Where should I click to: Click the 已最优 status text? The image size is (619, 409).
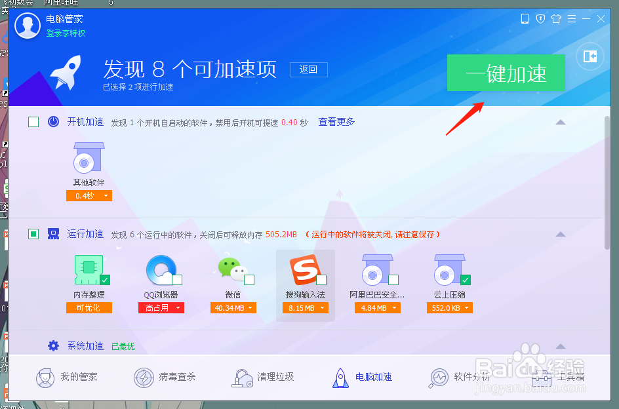coord(123,347)
